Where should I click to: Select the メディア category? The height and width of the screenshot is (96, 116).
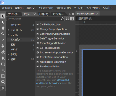21,50
